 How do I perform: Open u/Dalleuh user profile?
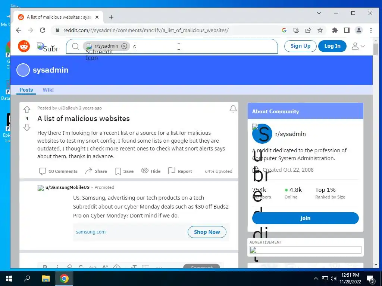[x=68, y=108]
